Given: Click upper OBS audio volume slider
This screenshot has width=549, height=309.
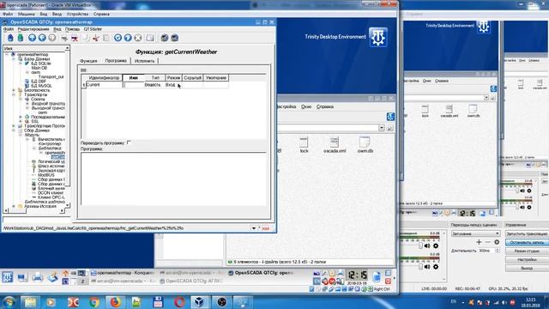Looking at the screenshot, I should click(420, 246).
